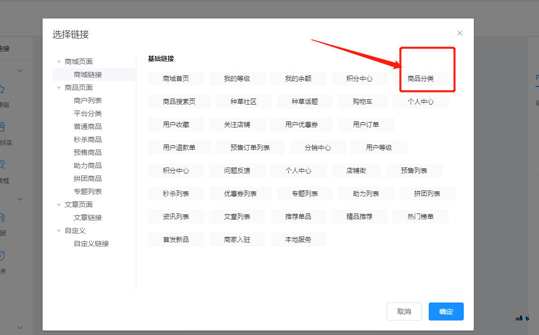Select 平台分类 in the tree
Viewport: 539px width, 335px height.
[88, 113]
